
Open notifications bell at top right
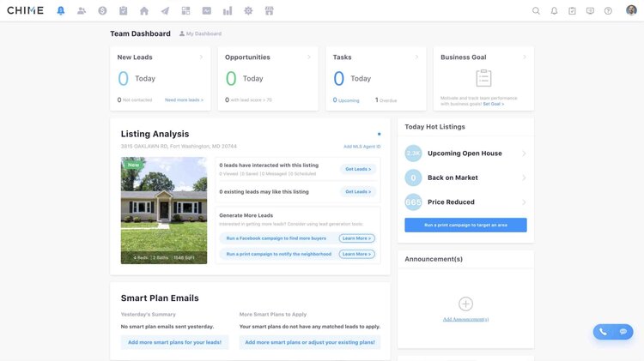point(554,10)
